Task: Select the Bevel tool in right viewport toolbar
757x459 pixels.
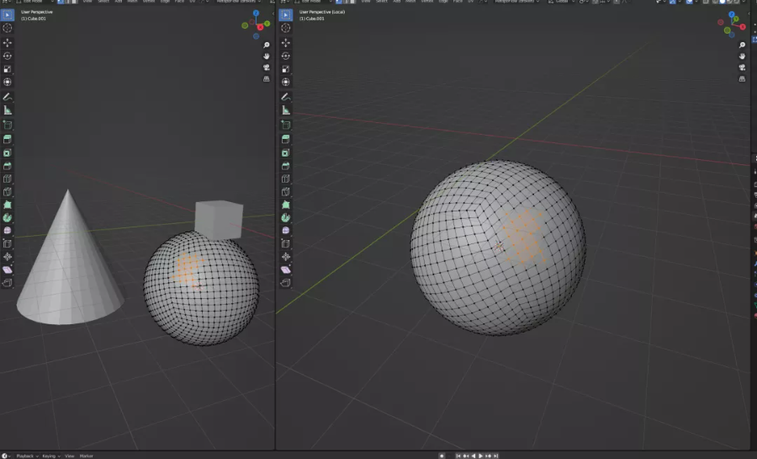Action: click(x=286, y=166)
